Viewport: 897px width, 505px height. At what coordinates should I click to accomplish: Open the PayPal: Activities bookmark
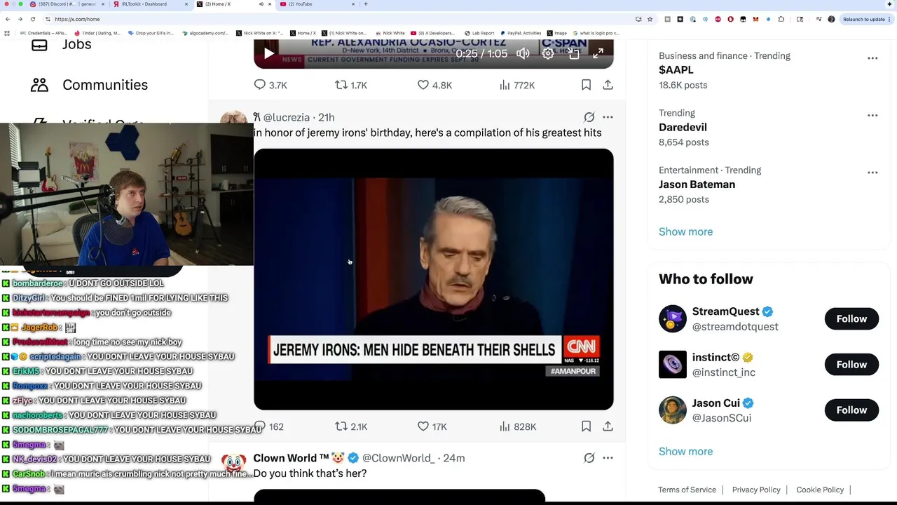coord(521,33)
